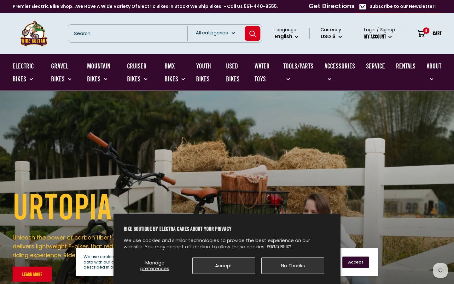Click the Urtopia hero heading
454x284 pixels.
point(62,207)
